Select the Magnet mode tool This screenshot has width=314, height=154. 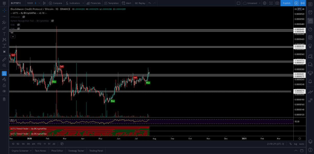[4, 74]
